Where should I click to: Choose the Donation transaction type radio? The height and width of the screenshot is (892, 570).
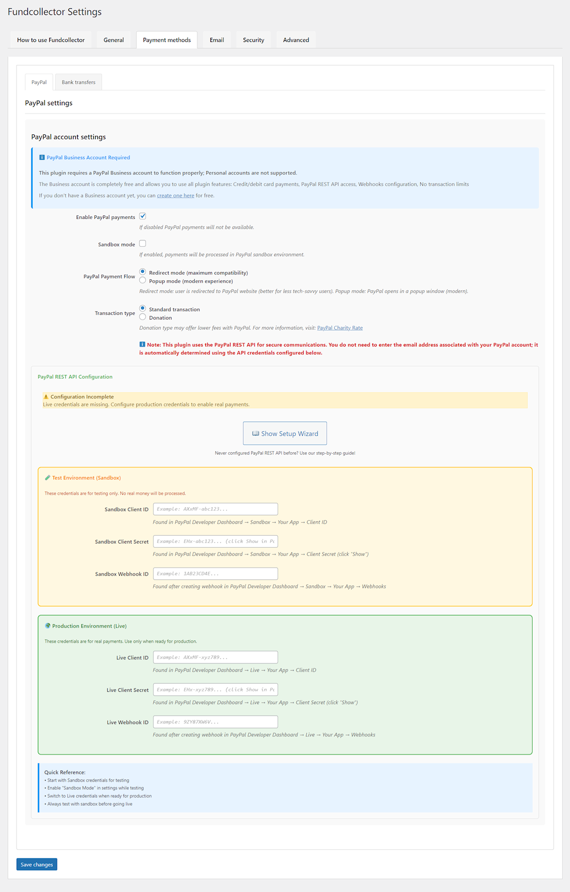click(x=142, y=317)
